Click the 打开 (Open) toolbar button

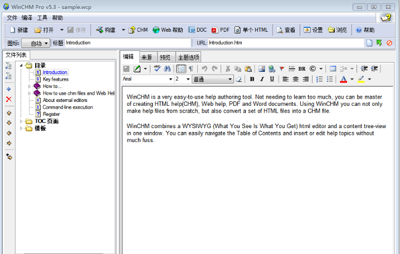pyautogui.click(x=44, y=30)
